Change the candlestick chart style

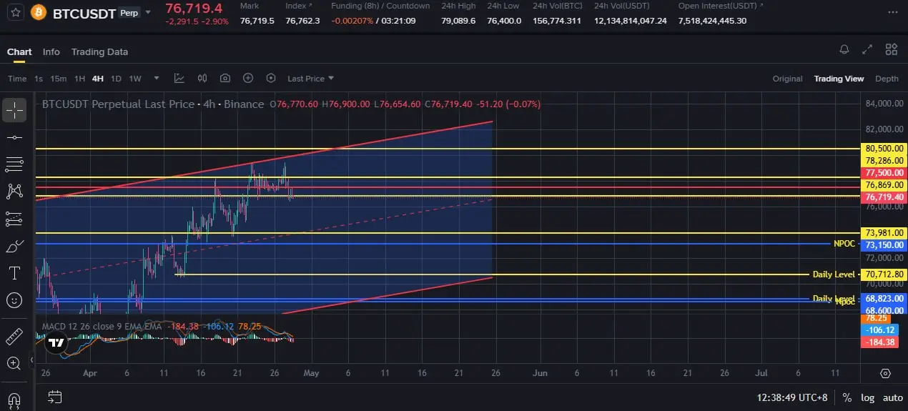(x=202, y=79)
